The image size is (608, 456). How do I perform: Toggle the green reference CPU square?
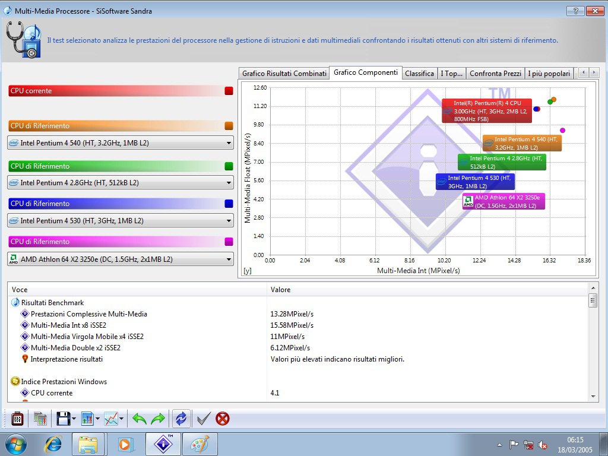pos(229,166)
